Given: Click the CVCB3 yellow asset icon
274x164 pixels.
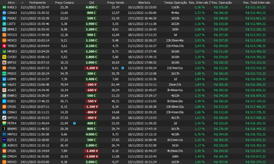Looking at the screenshot, I should (x=4, y=57).
